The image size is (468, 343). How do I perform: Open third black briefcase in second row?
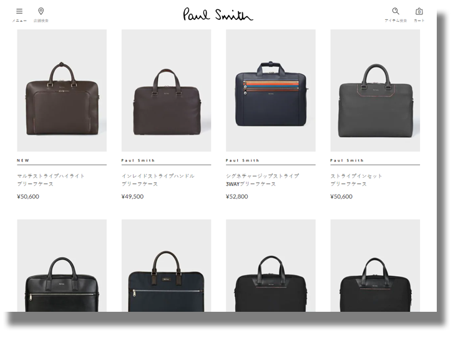(x=271, y=266)
